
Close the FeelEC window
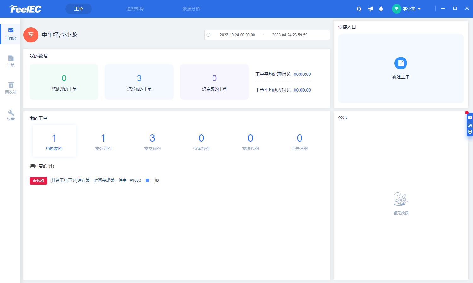pos(467,8)
